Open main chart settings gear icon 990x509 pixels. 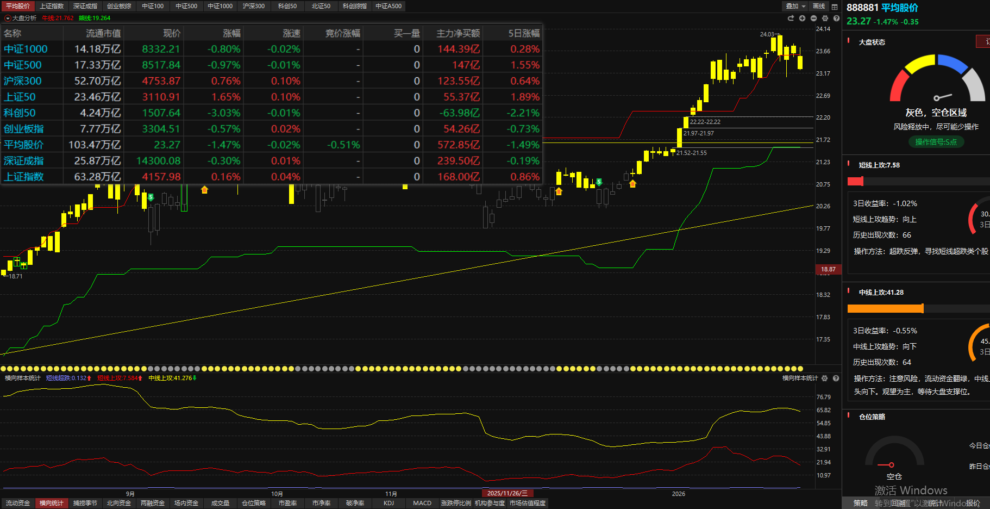825,18
